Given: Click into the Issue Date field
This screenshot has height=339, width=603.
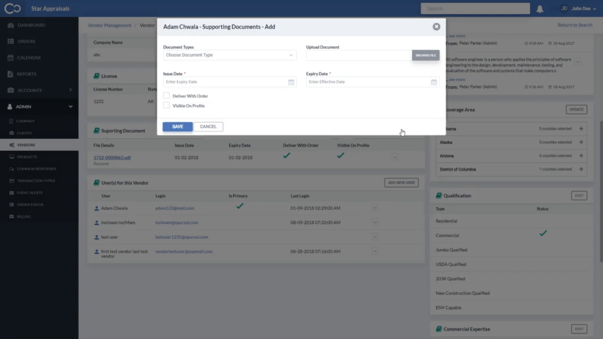Looking at the screenshot, I should 226,82.
